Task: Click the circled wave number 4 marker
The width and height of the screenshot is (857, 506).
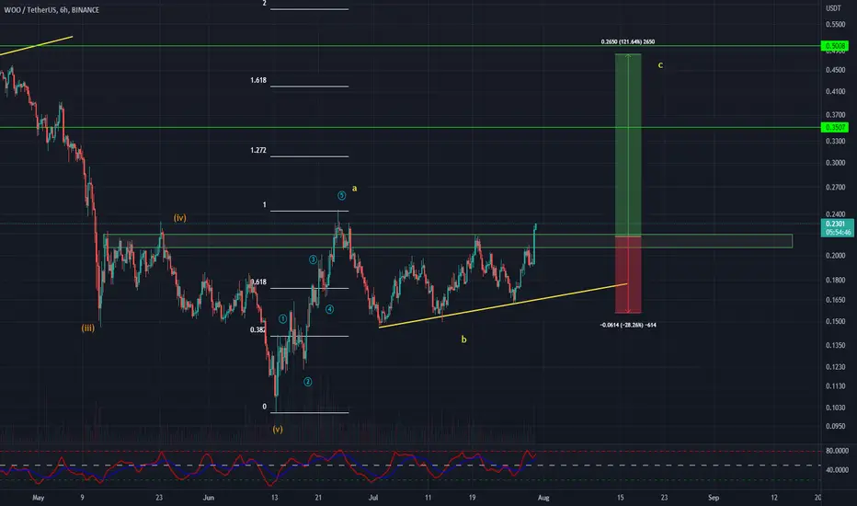Action: click(329, 309)
